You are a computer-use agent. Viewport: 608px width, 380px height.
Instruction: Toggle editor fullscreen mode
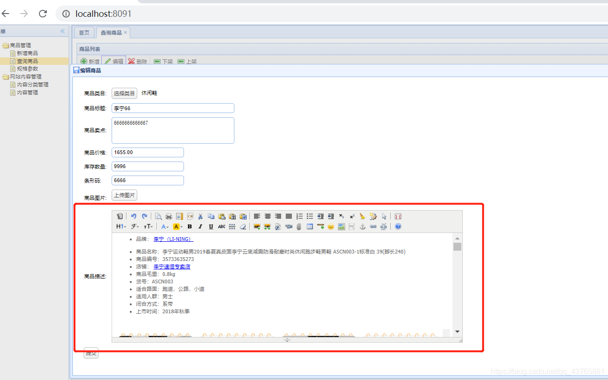pos(398,216)
